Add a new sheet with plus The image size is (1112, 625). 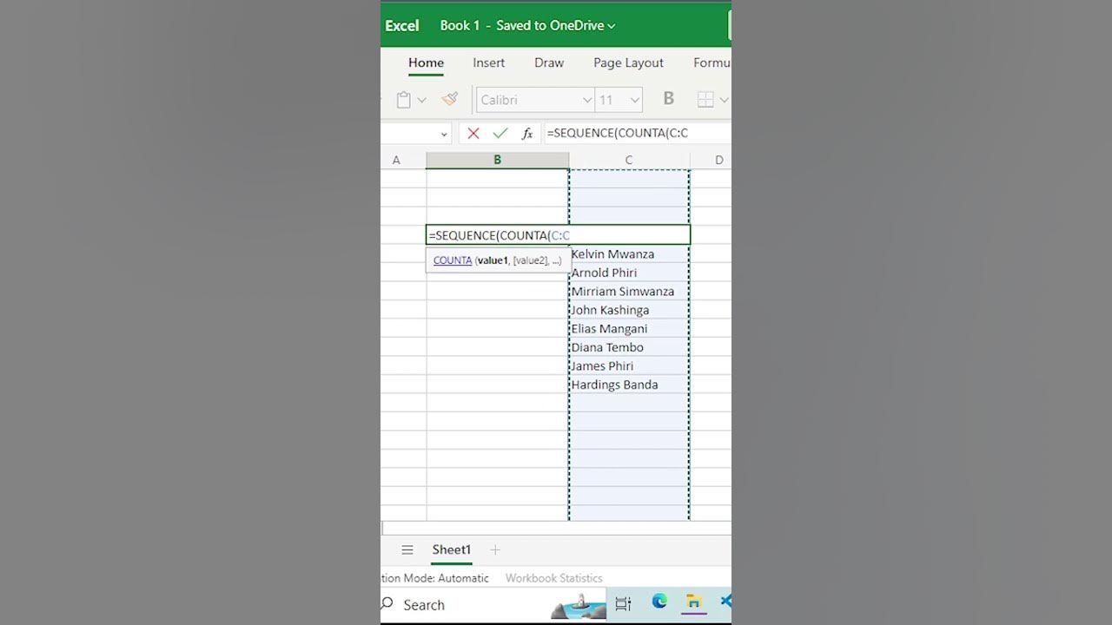pyautogui.click(x=495, y=549)
